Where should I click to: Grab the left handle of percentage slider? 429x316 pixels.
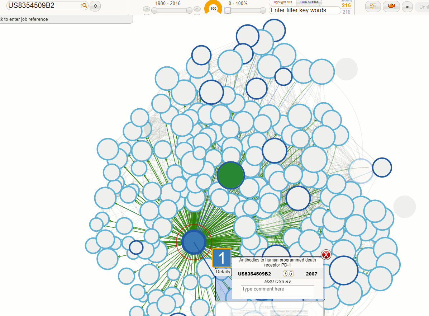tap(228, 10)
